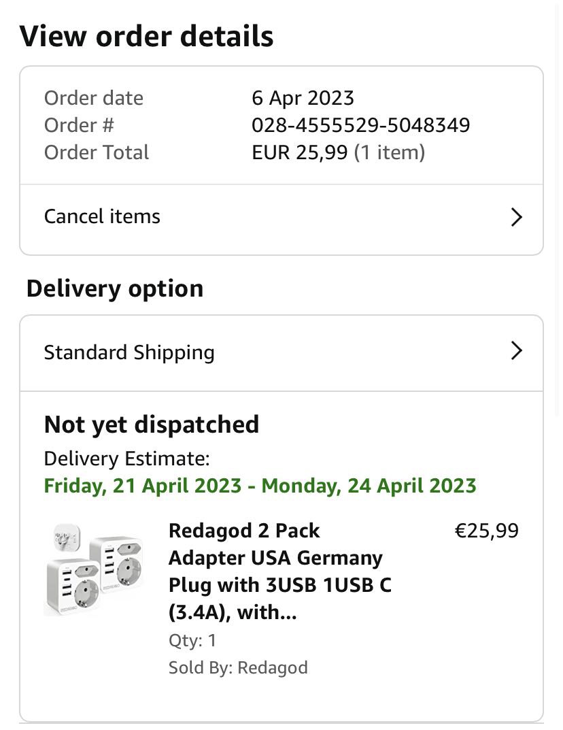Click the Delivery Estimate label
The width and height of the screenshot is (563, 730).
point(126,459)
